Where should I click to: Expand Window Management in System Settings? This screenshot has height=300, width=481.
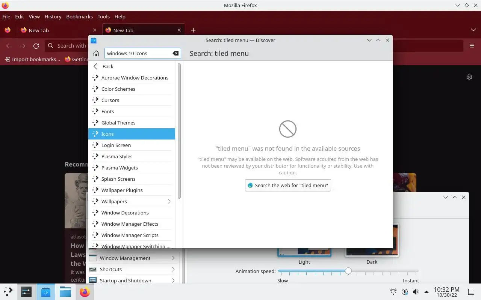coord(173,258)
